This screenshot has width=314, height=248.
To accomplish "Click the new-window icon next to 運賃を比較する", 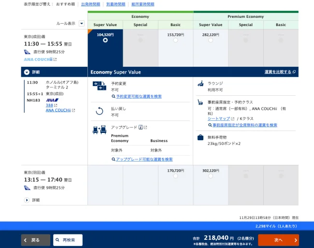I will [294, 72].
